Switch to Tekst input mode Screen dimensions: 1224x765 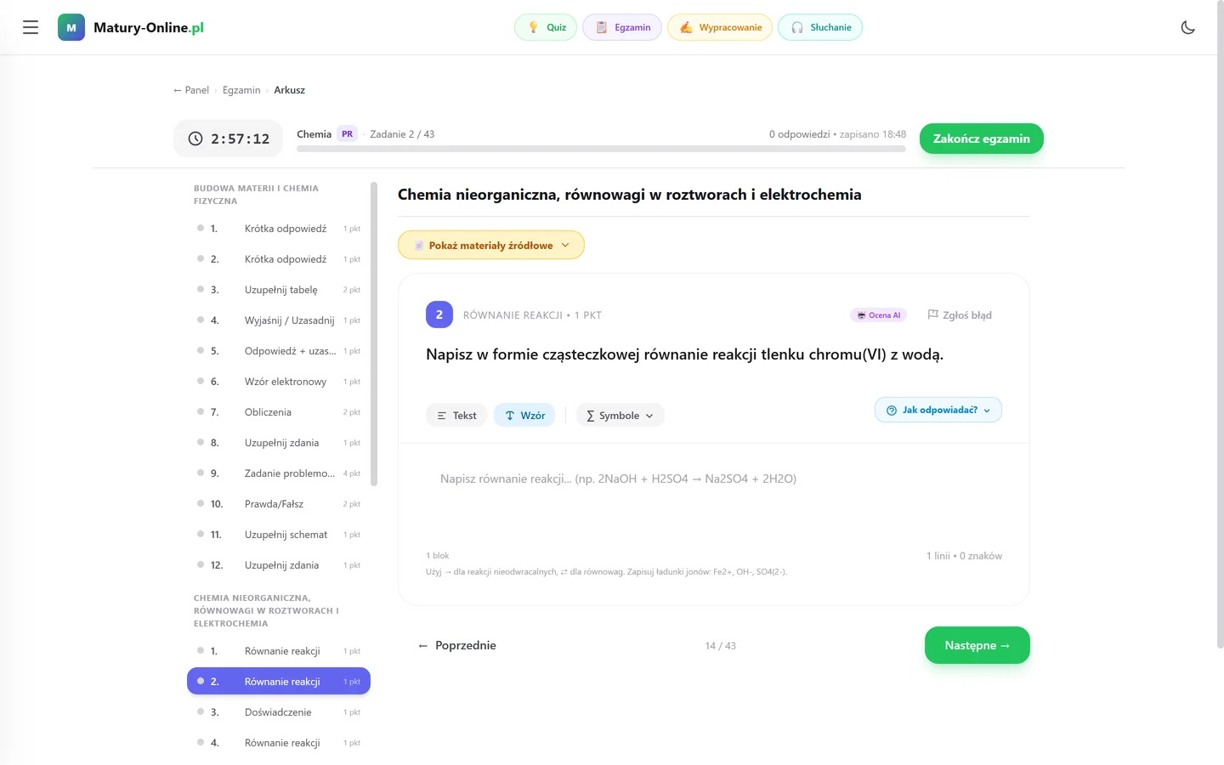pyautogui.click(x=456, y=415)
